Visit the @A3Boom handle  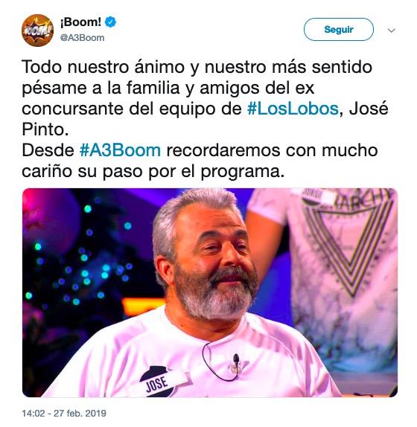82,38
